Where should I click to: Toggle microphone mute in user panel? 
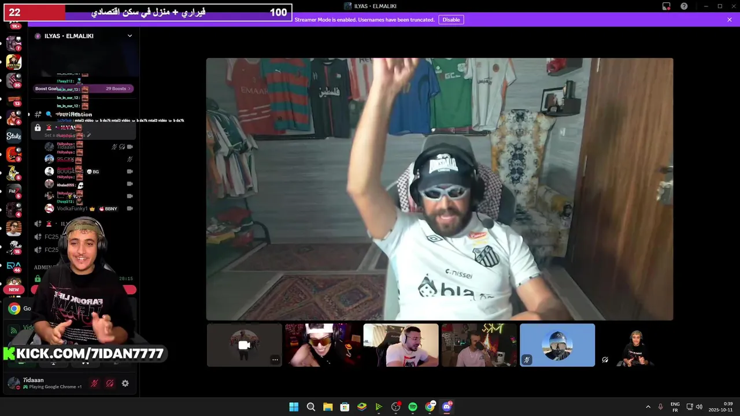94,383
